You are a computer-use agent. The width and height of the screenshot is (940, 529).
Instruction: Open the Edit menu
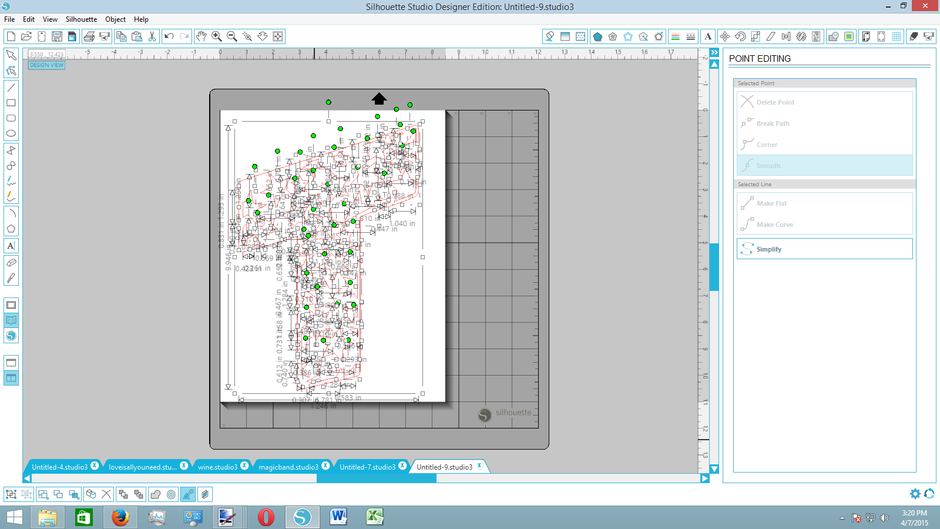(29, 19)
